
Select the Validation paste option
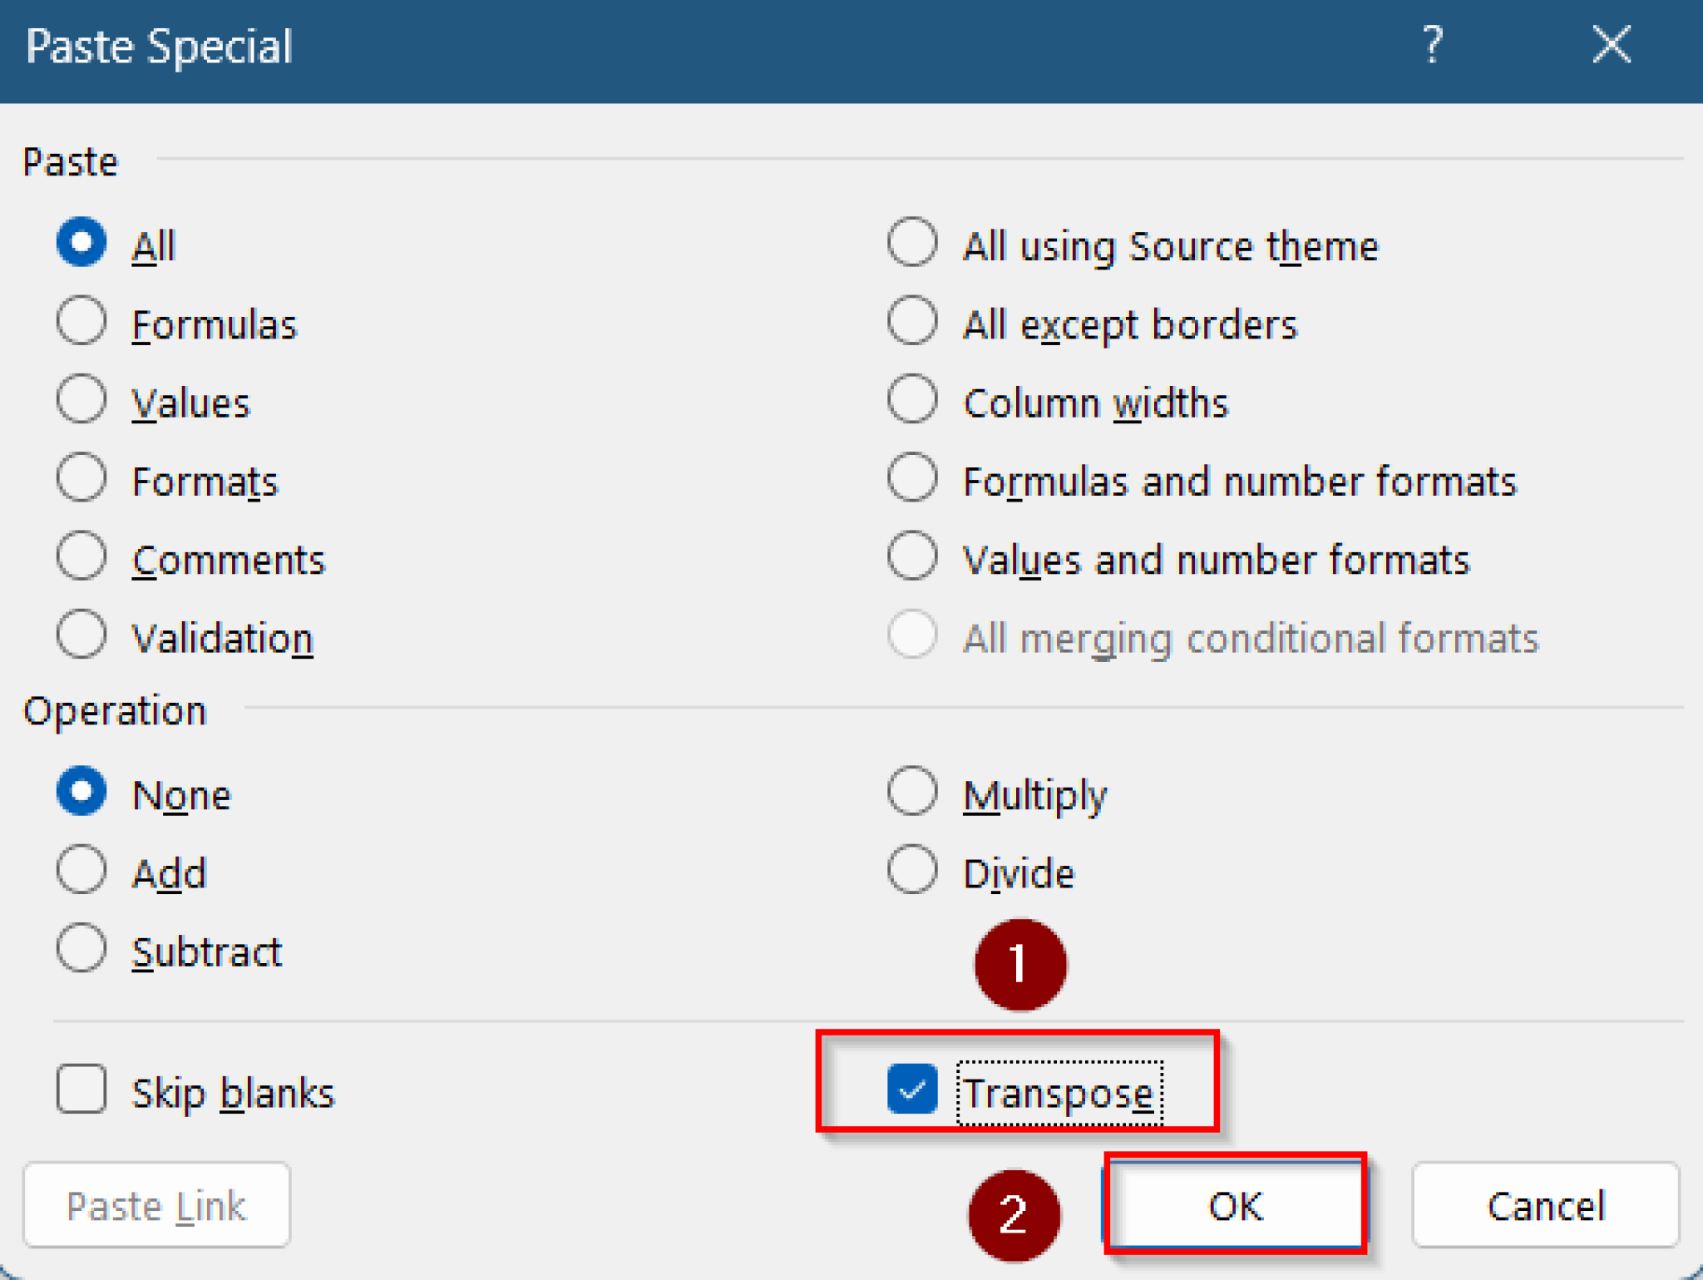[x=81, y=635]
